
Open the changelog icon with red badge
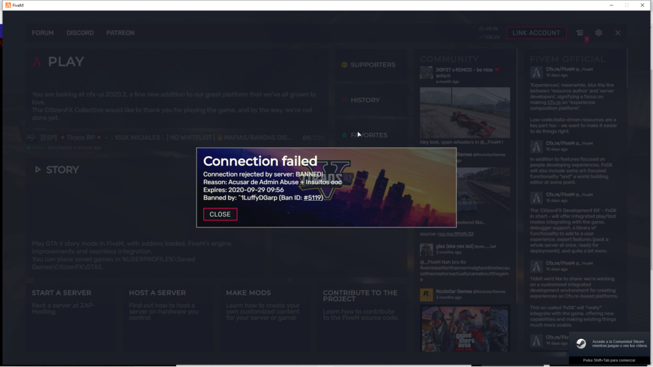click(580, 33)
